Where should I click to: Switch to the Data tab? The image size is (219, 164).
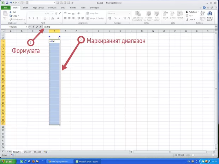[x=63, y=8]
